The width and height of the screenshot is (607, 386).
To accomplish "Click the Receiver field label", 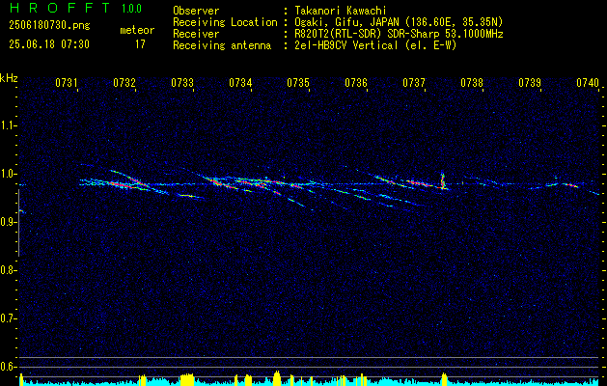I will click(196, 34).
